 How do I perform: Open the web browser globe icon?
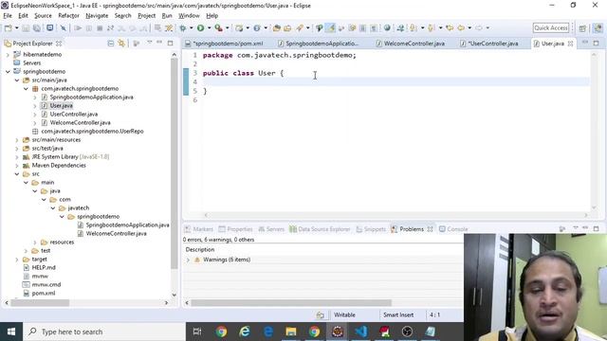387,27
